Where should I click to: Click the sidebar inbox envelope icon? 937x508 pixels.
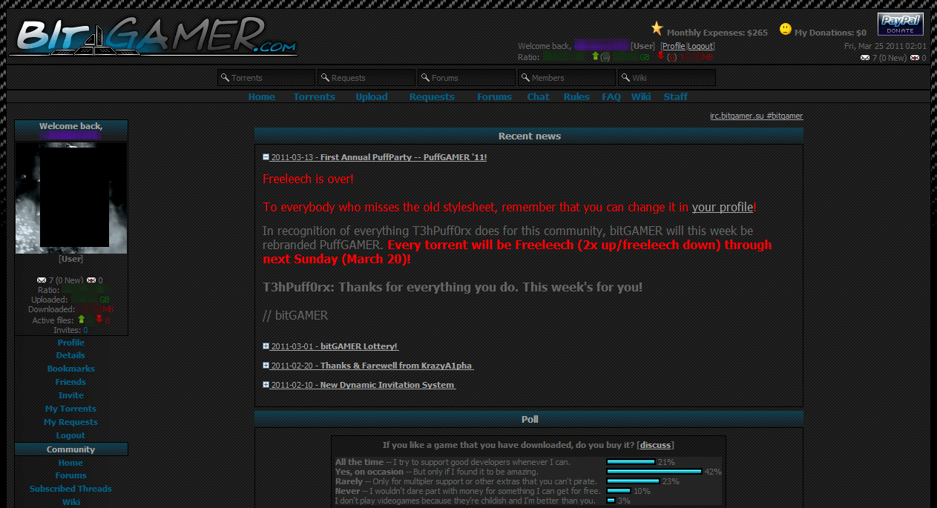(42, 280)
